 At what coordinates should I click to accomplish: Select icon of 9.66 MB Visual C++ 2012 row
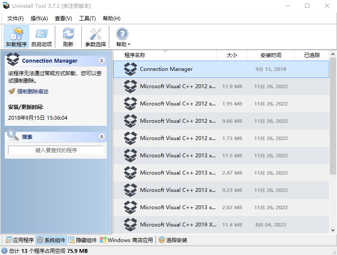point(130,121)
